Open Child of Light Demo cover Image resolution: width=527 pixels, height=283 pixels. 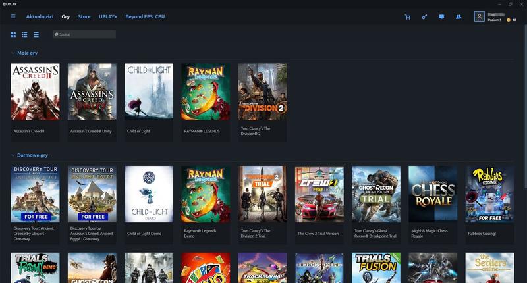[x=149, y=194]
